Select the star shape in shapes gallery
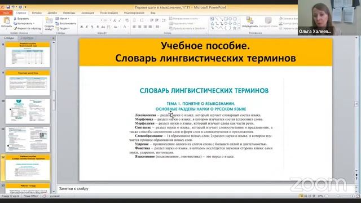 coord(235,28)
